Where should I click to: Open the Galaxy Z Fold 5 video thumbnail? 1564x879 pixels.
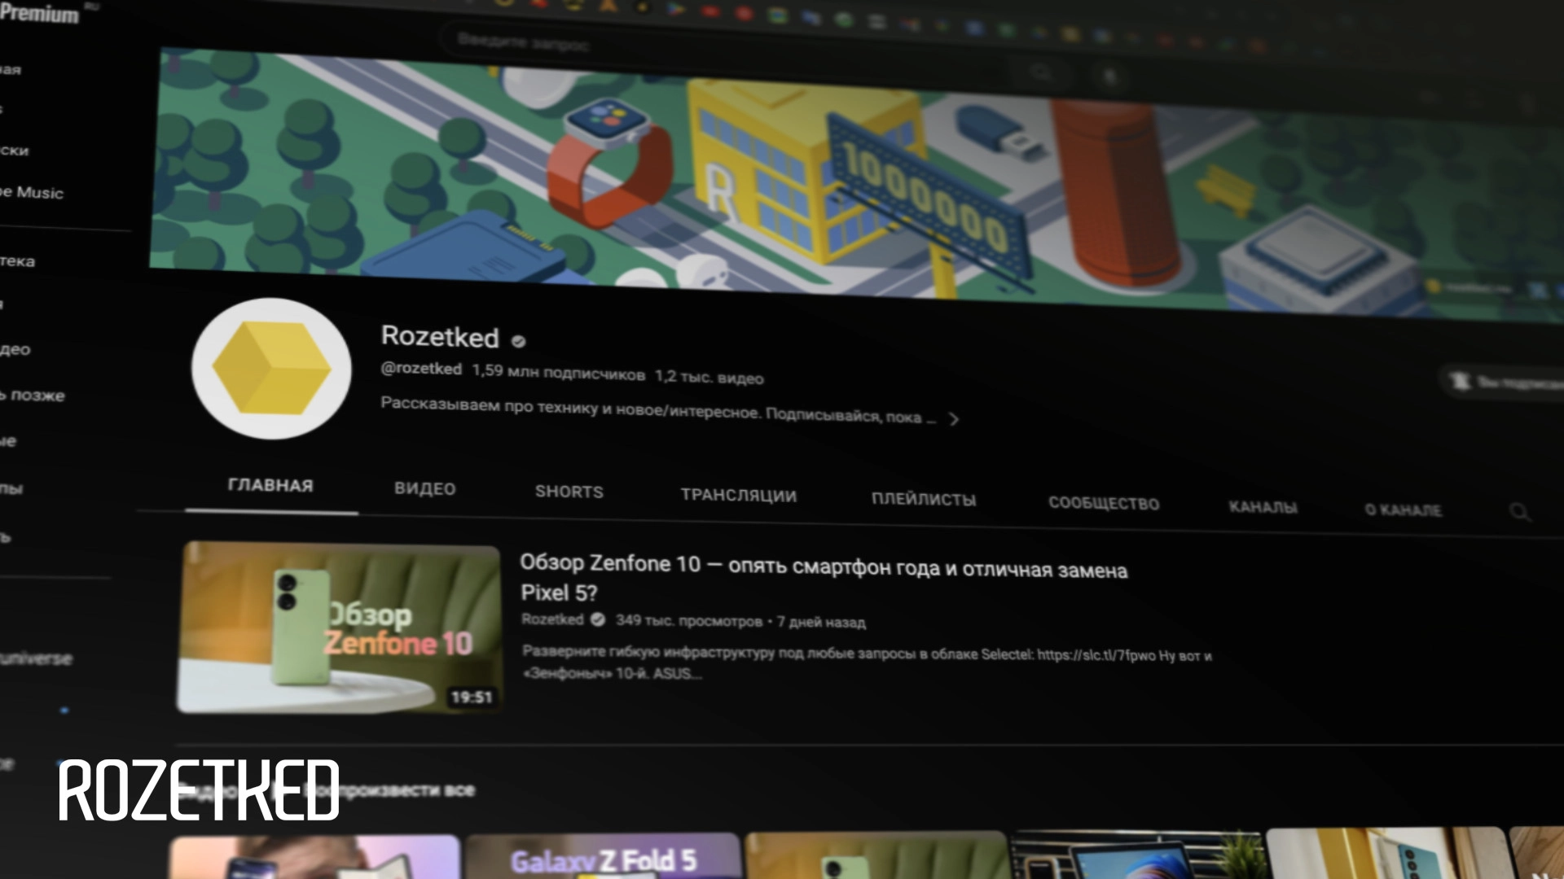tap(603, 859)
